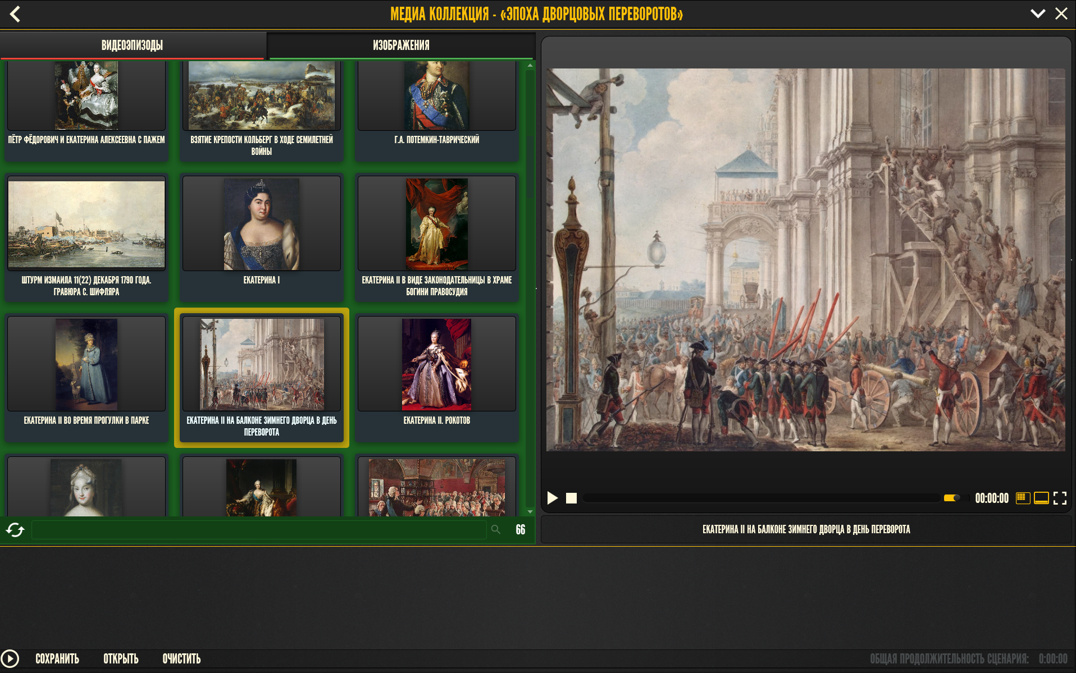Focus the media search input field

click(259, 530)
